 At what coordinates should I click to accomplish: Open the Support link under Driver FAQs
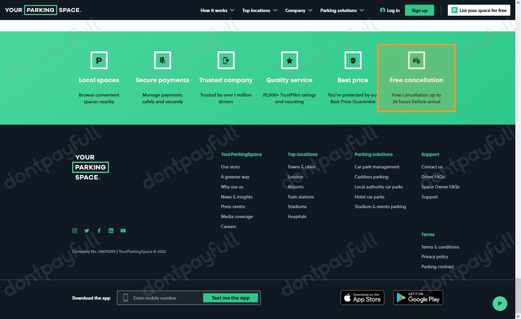429,197
